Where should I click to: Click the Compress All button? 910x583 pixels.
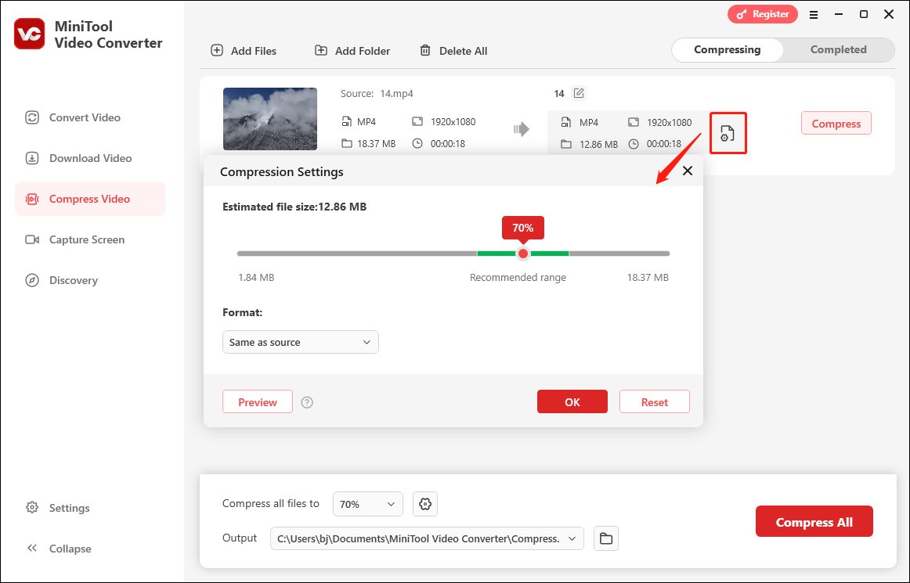814,521
